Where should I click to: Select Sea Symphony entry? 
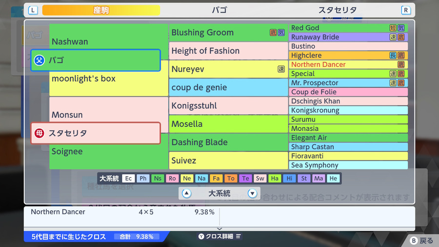point(348,165)
